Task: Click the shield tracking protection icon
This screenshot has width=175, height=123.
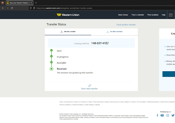Action: pyautogui.click(x=31, y=8)
